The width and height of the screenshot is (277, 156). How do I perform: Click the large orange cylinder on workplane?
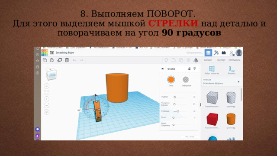click(x=117, y=88)
